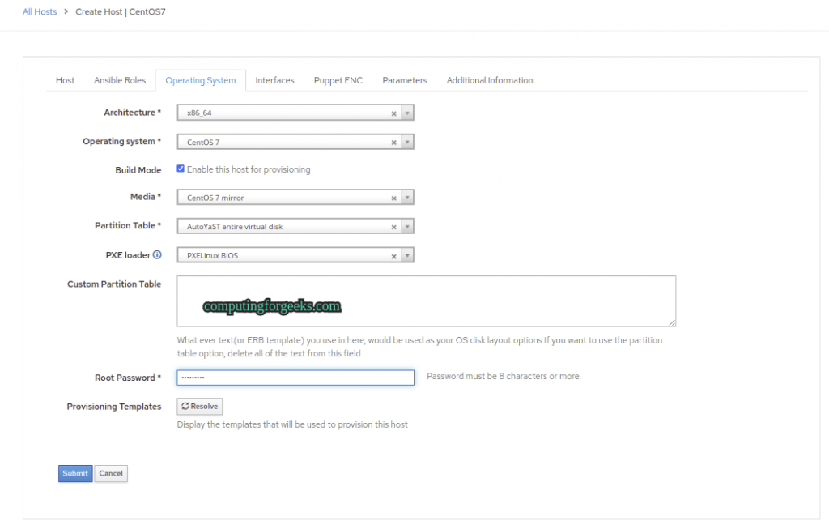Click inside the Root Password field
The image size is (829, 529).
point(295,377)
